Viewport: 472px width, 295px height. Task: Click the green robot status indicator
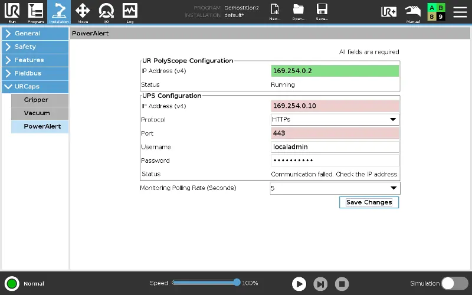[x=12, y=284]
